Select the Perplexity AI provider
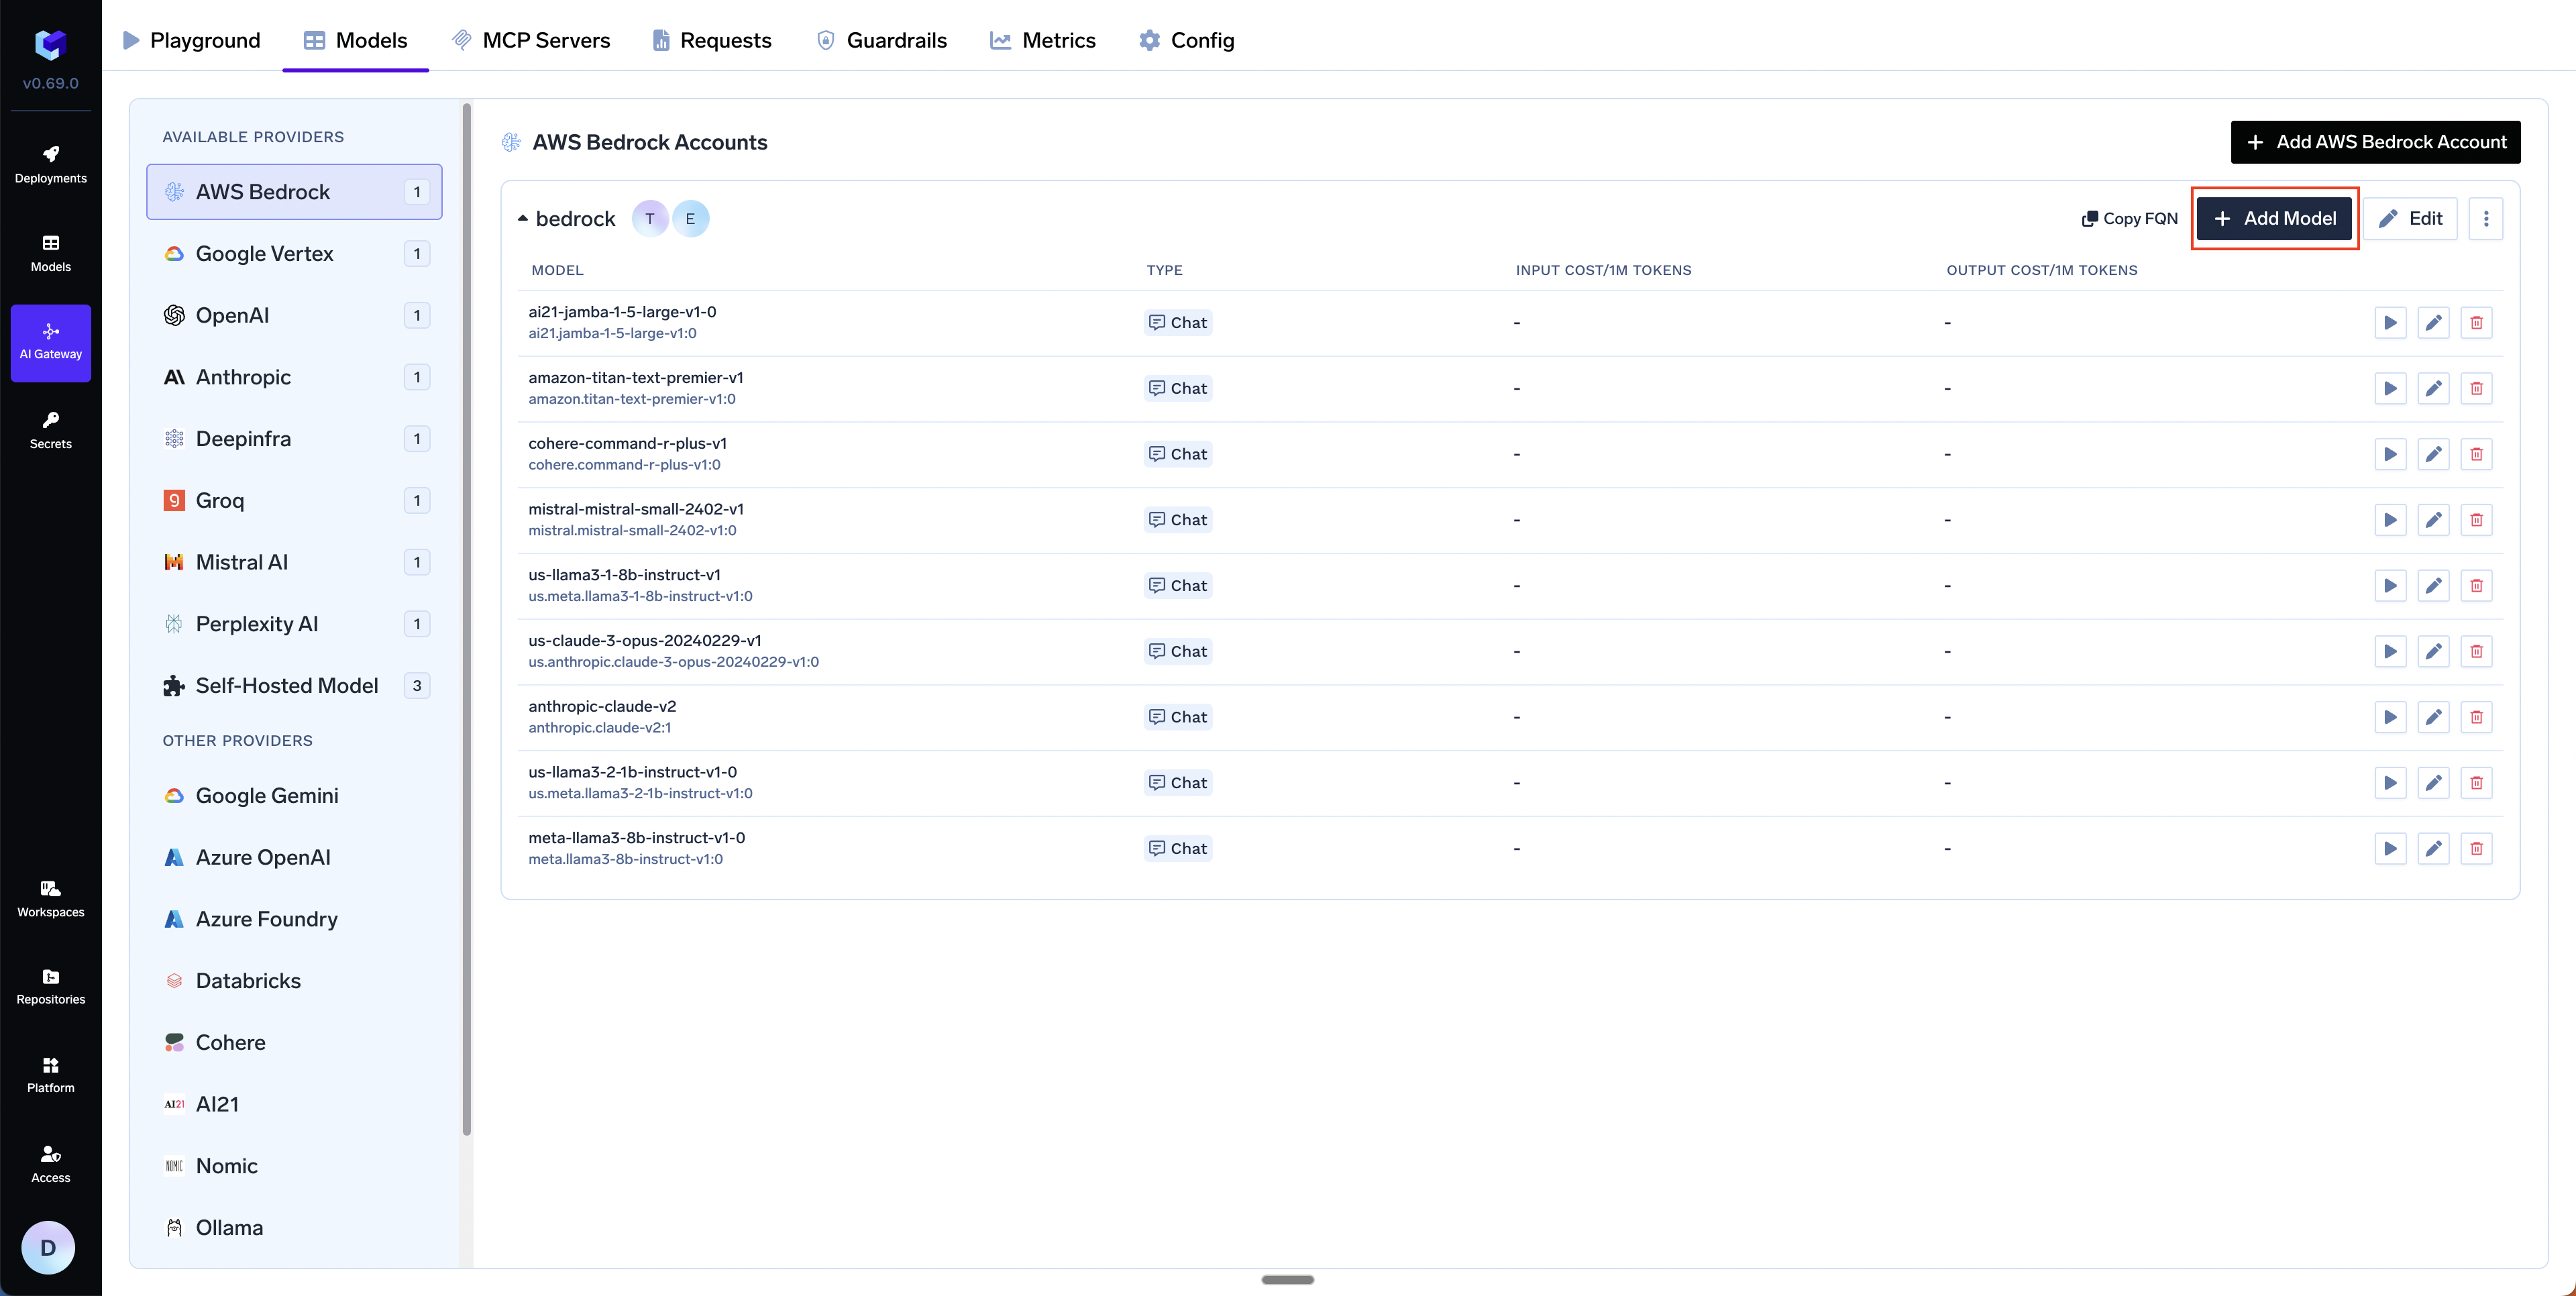The image size is (2576, 1296). click(x=294, y=624)
